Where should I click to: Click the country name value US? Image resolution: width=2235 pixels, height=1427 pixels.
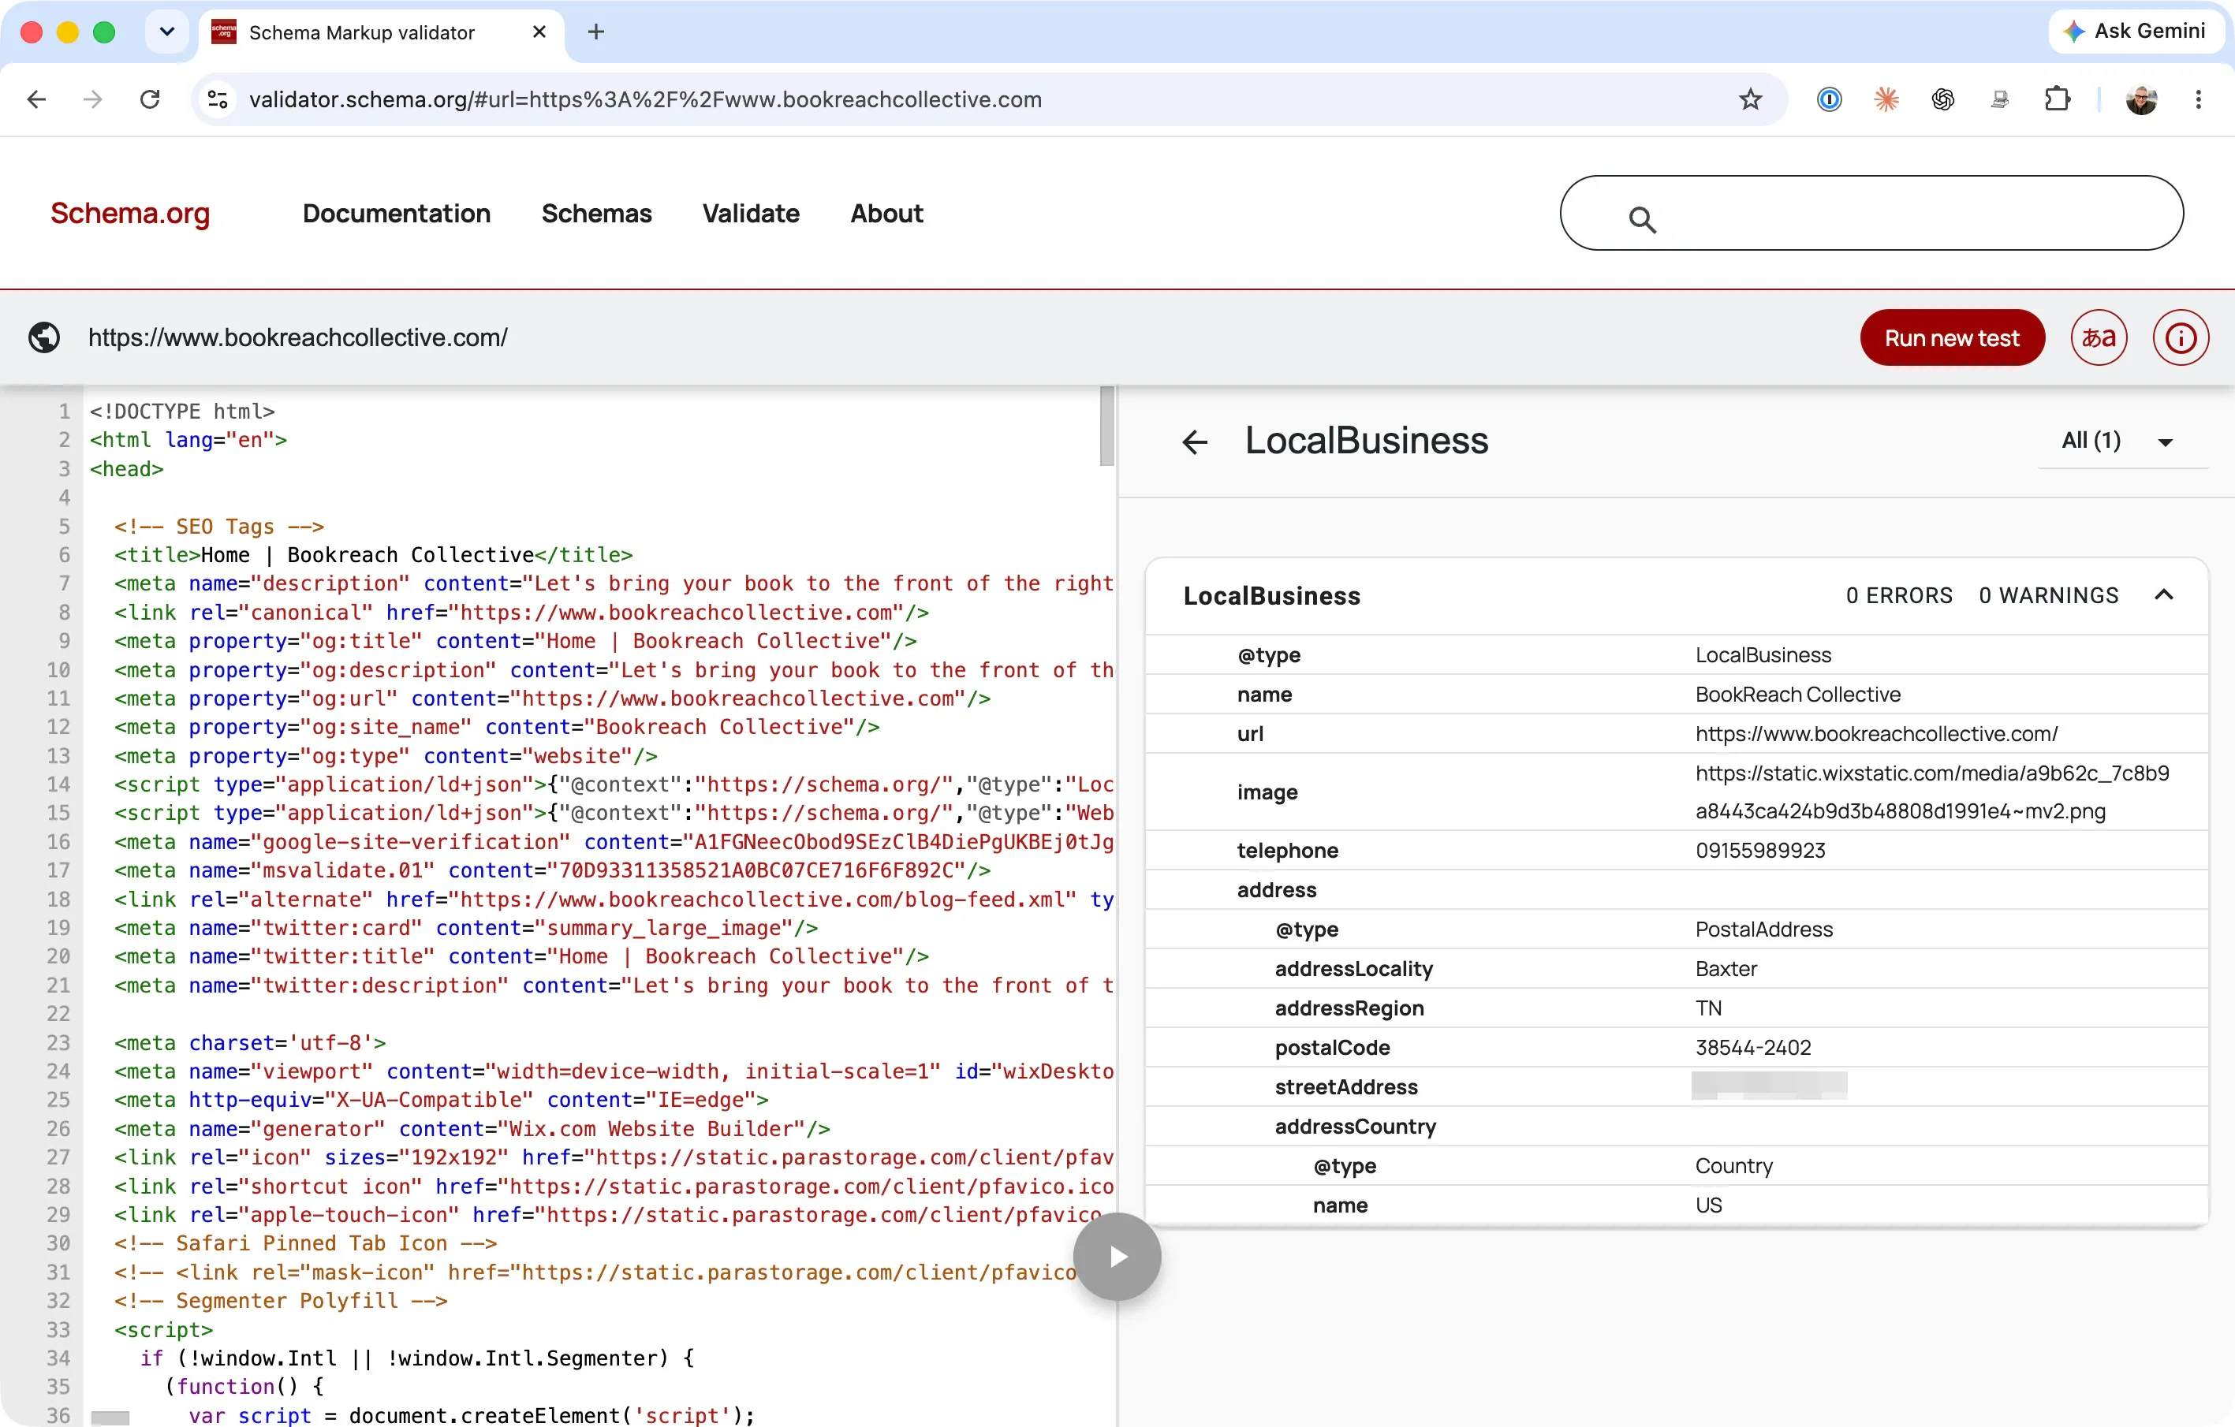coord(1708,1205)
